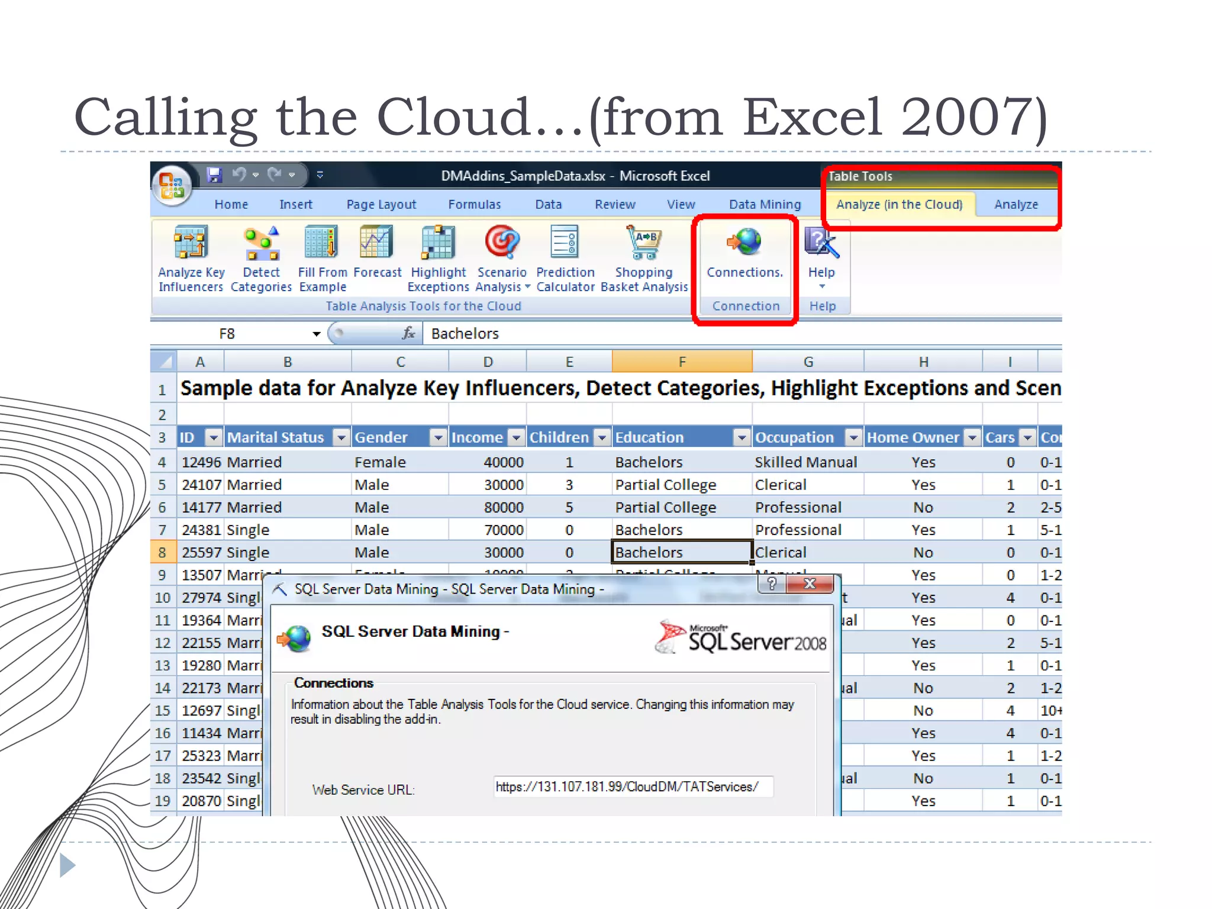1212x909 pixels.
Task: Click the Insert Function fx icon
Action: pyautogui.click(x=408, y=333)
